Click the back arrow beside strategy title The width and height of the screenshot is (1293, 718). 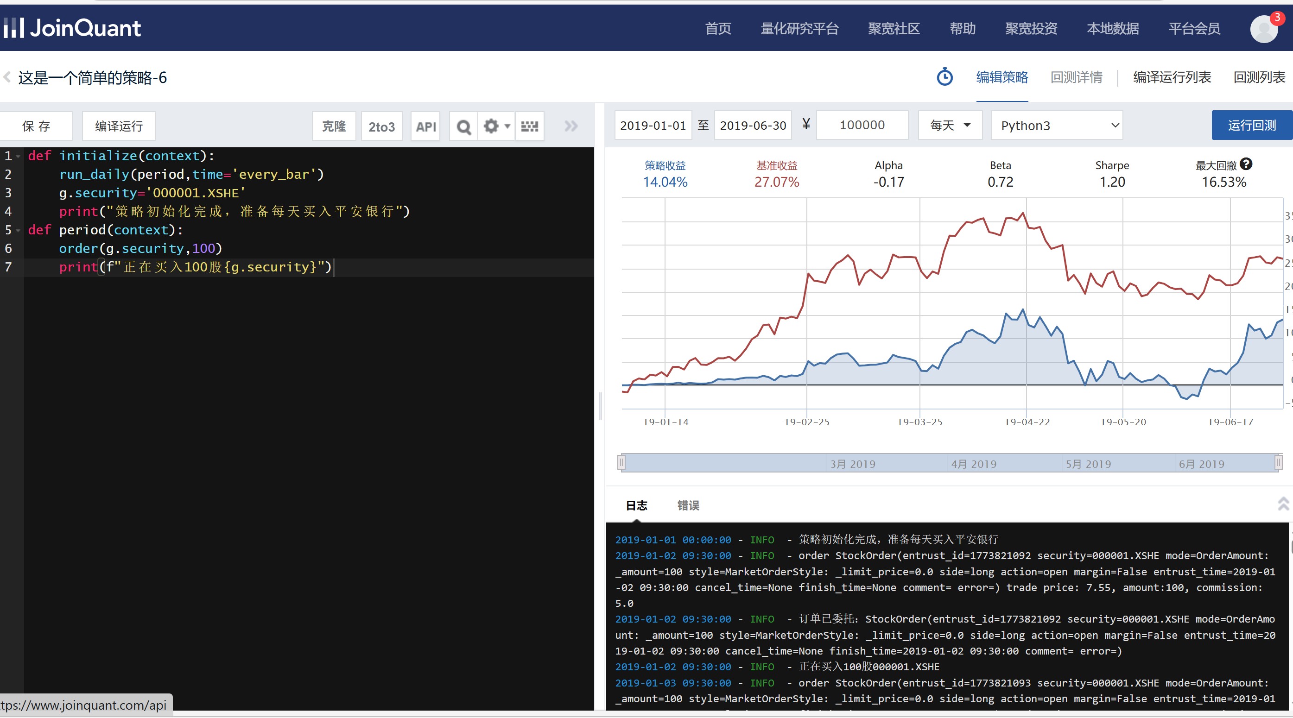point(7,77)
